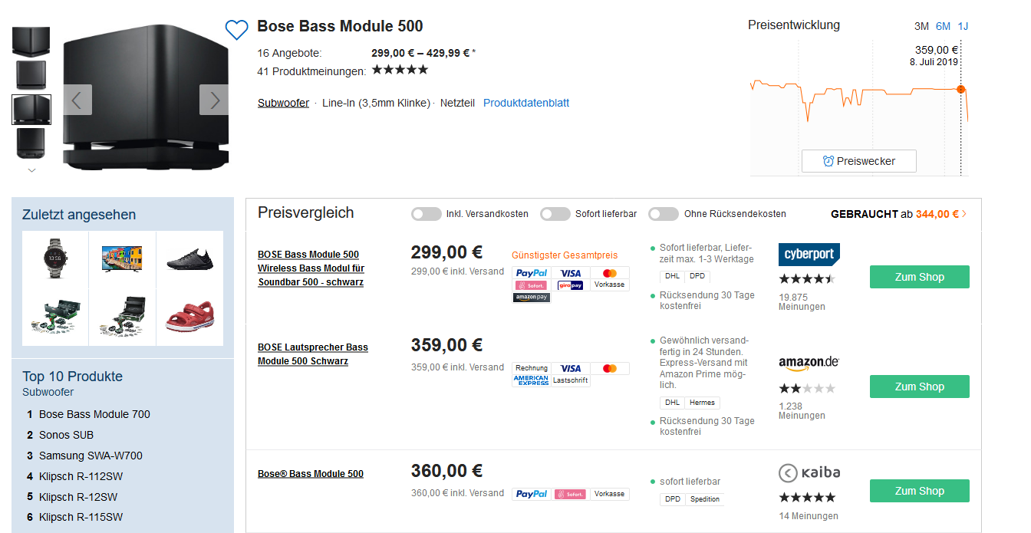Viewport: 1031px width, 533px height.
Task: Toggle Sofort lieferbar filter
Action: (x=555, y=214)
